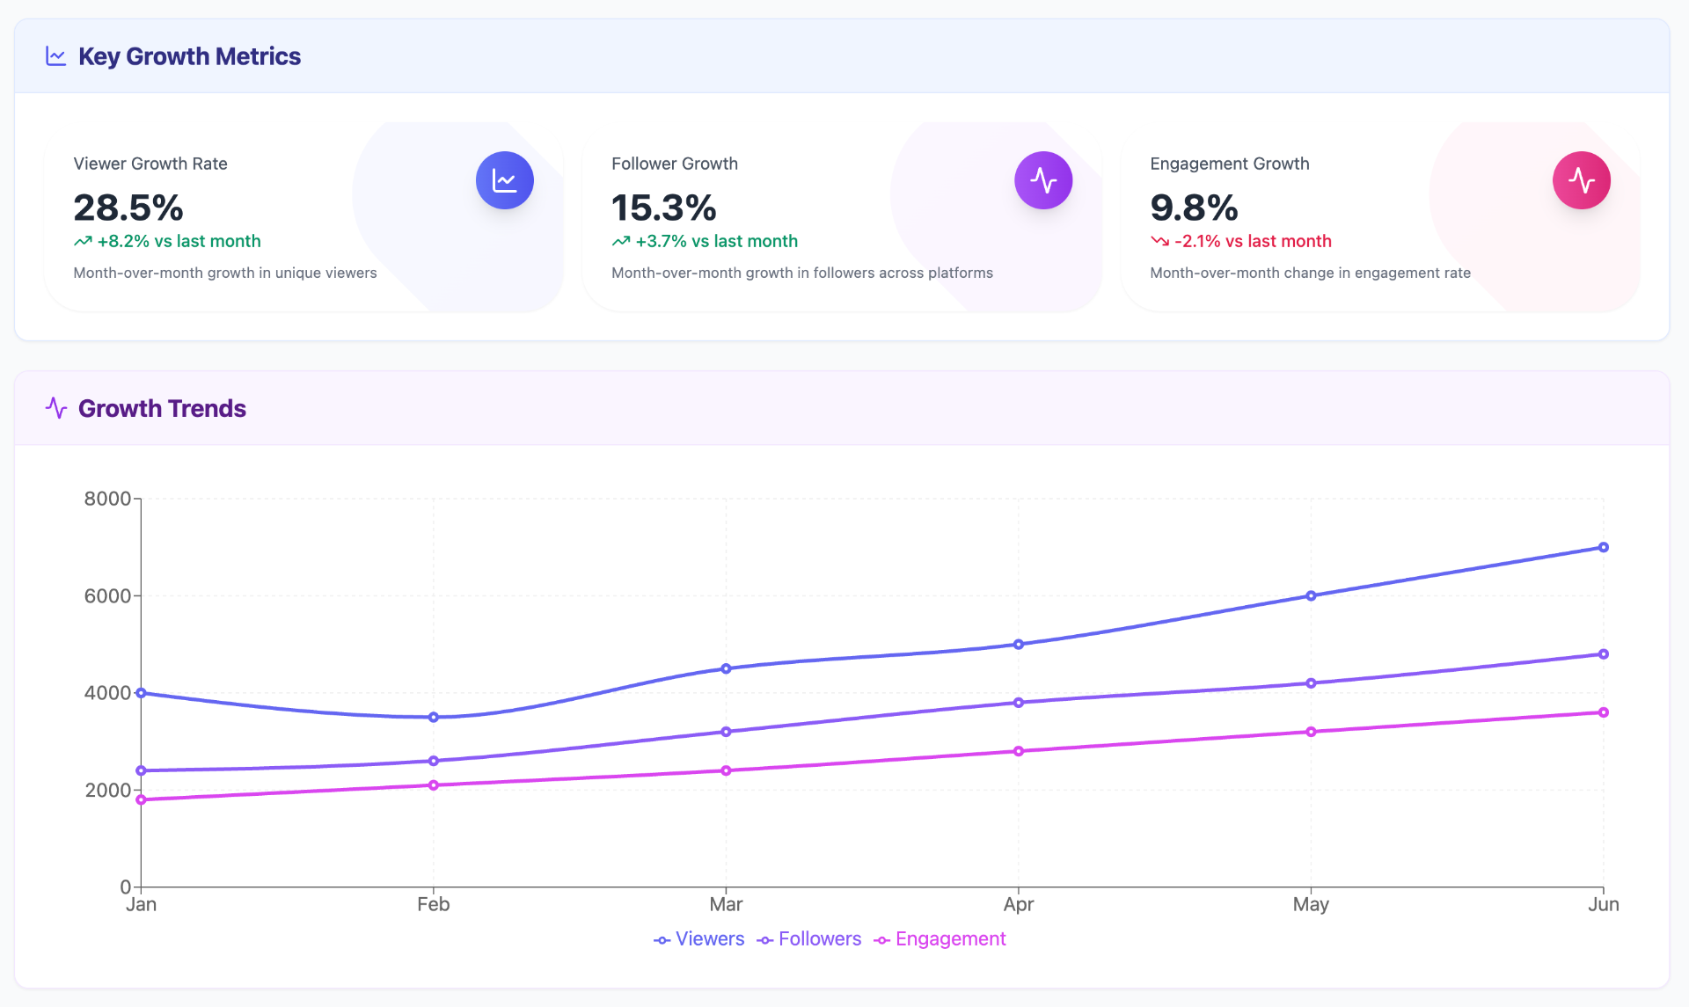This screenshot has height=1007, width=1689.
Task: Click the Viewers data point for Jun
Action: coord(1603,547)
